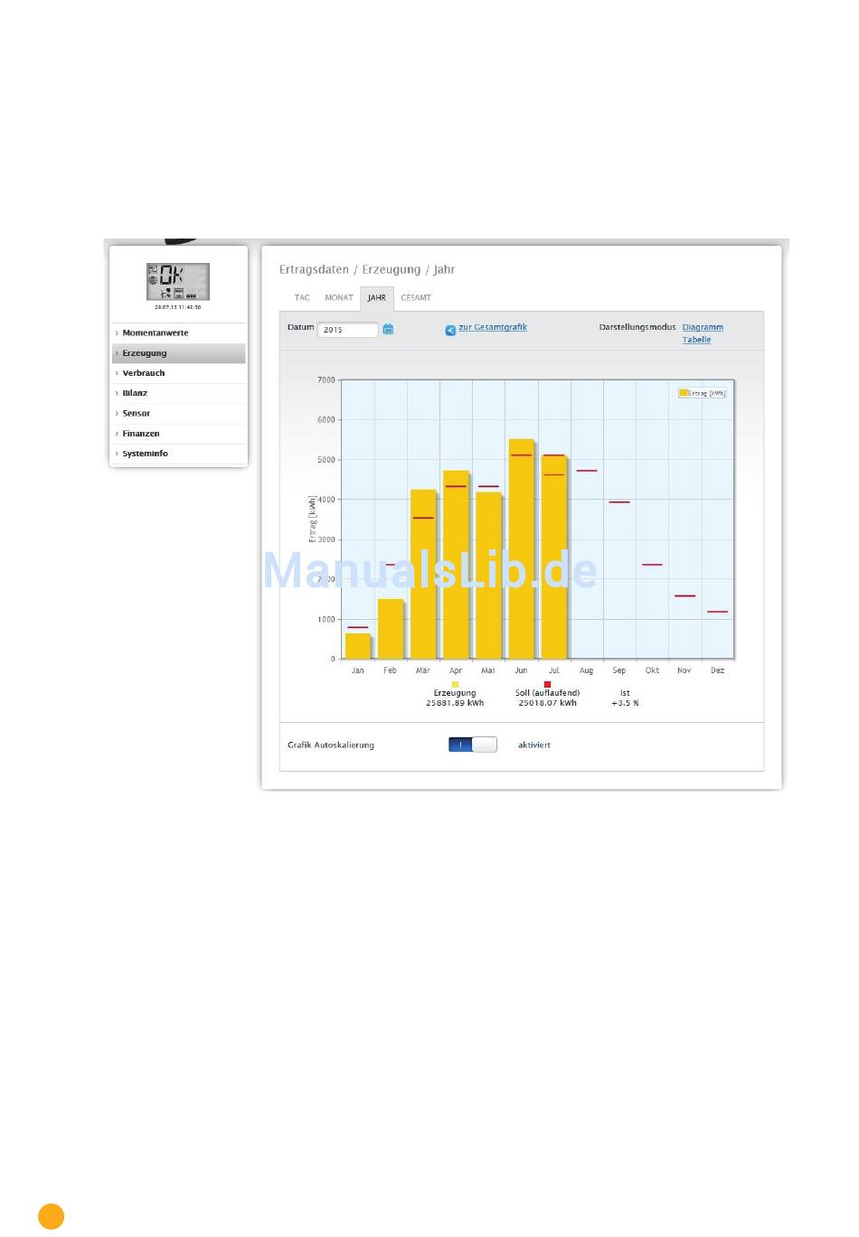Expand the Sensor sidebar item

[179, 413]
